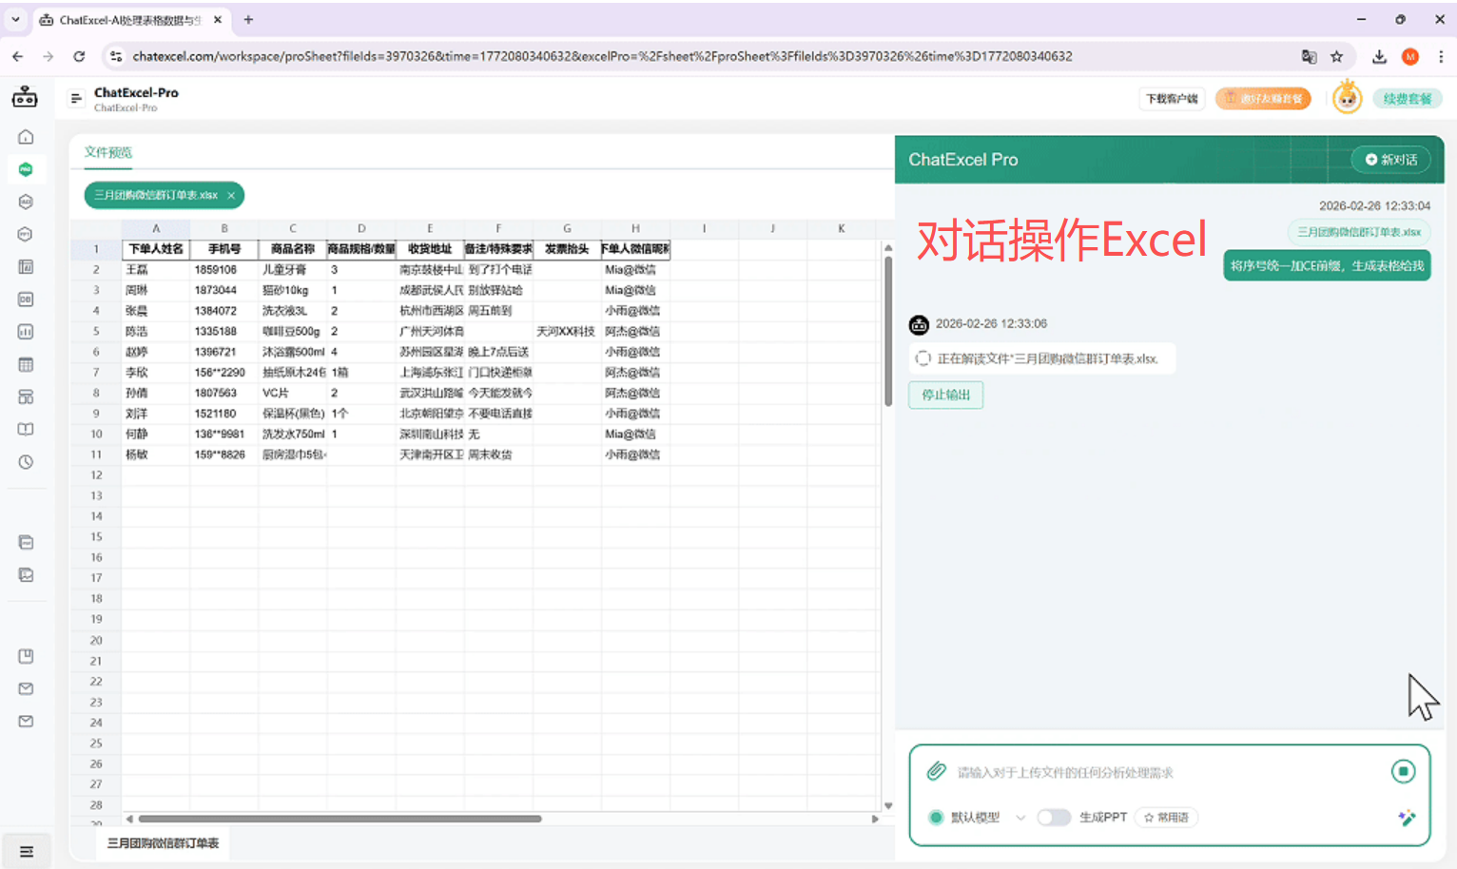Select the database (DB) icon in sidebar
Viewport: 1457px width, 869px height.
point(27,299)
